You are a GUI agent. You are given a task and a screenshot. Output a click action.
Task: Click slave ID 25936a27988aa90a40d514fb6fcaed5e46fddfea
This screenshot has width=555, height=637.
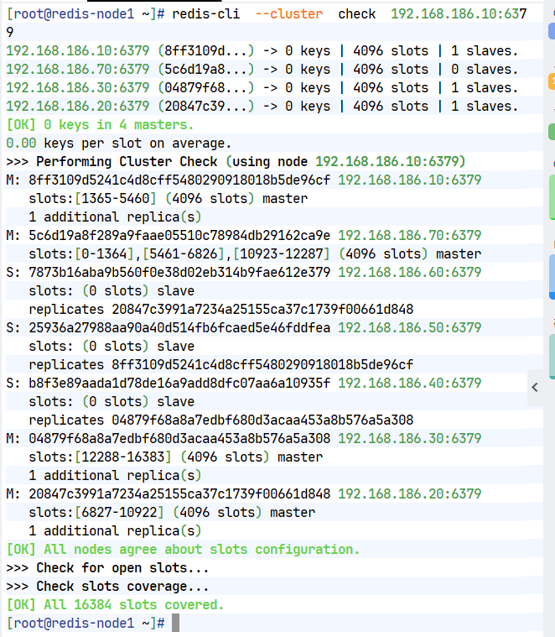(x=179, y=328)
